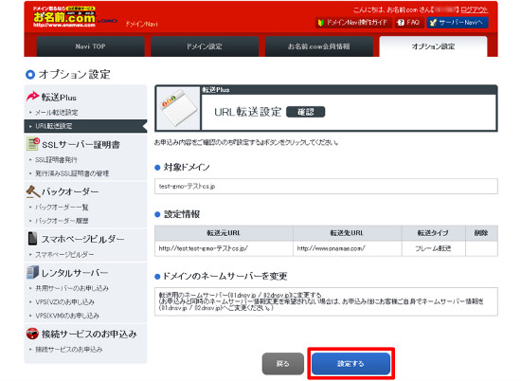The width and height of the screenshot is (521, 381).
Task: Click the 対象ドメイン field
Action: [326, 186]
